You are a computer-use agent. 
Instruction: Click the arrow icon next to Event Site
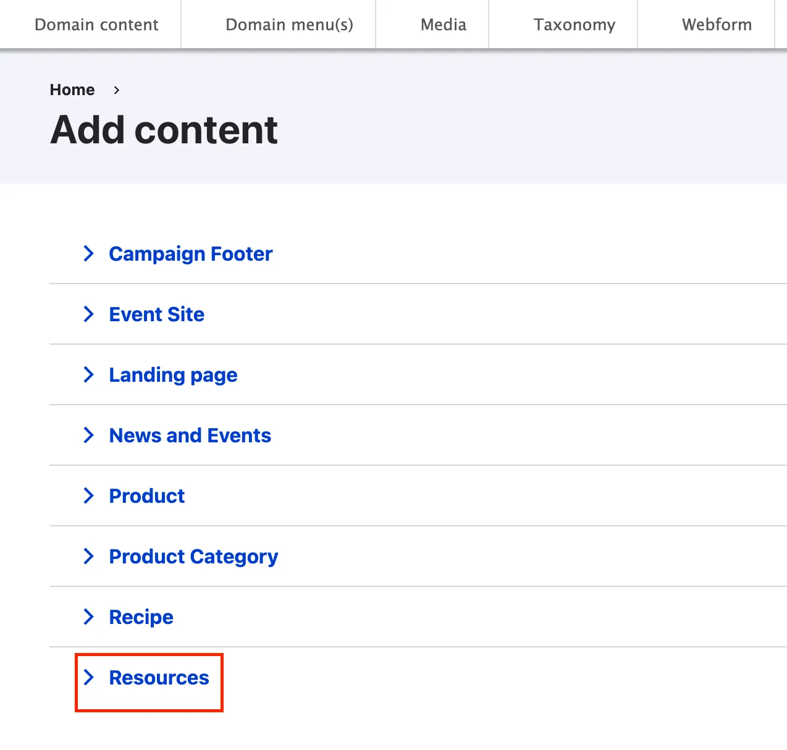point(89,314)
